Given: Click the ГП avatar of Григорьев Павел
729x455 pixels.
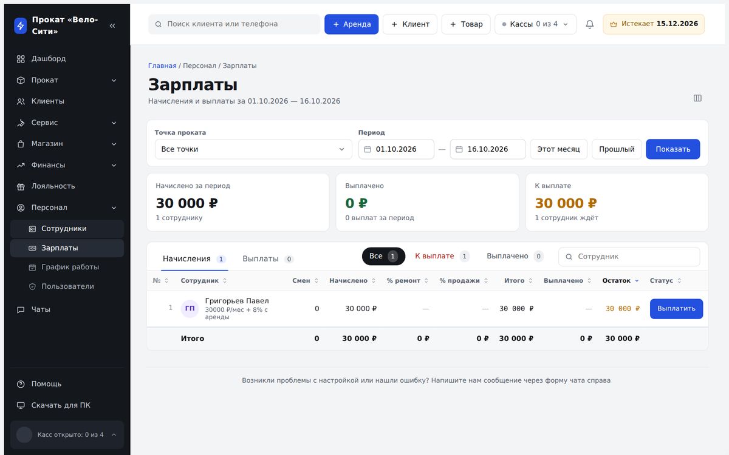Looking at the screenshot, I should point(190,308).
